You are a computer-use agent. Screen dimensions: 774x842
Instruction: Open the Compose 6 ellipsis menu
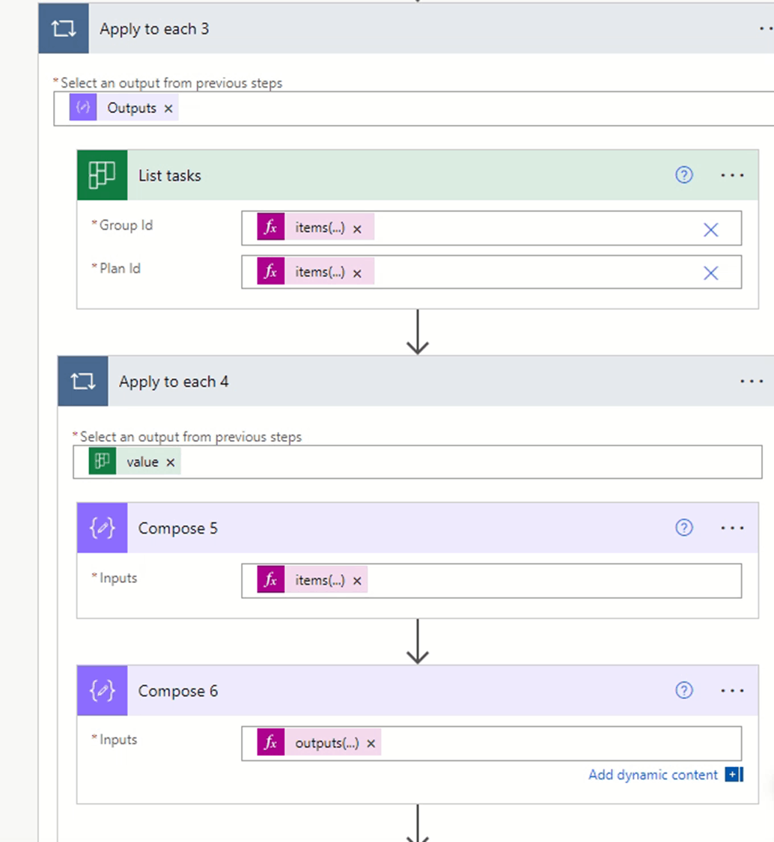[x=732, y=691]
